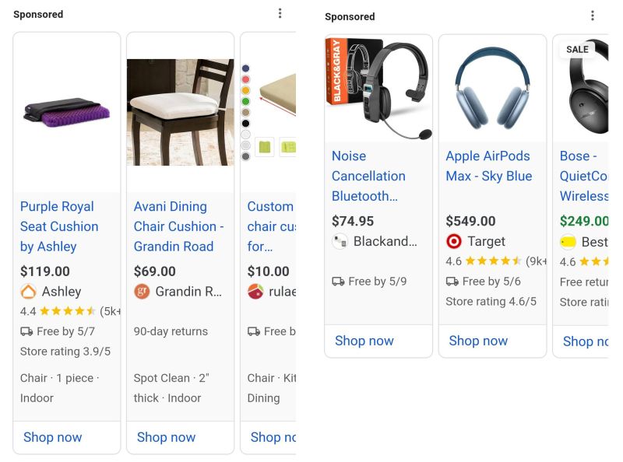This screenshot has width=623, height=462.
Task: Click Shop now under the Noise Cancellation headset
Action: [364, 341]
